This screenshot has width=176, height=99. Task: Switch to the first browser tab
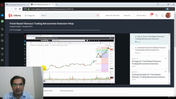(17, 5)
